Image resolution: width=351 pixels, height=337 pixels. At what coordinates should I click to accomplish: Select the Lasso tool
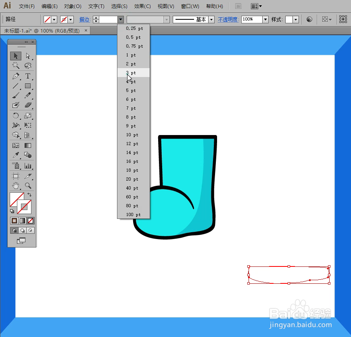[28, 66]
